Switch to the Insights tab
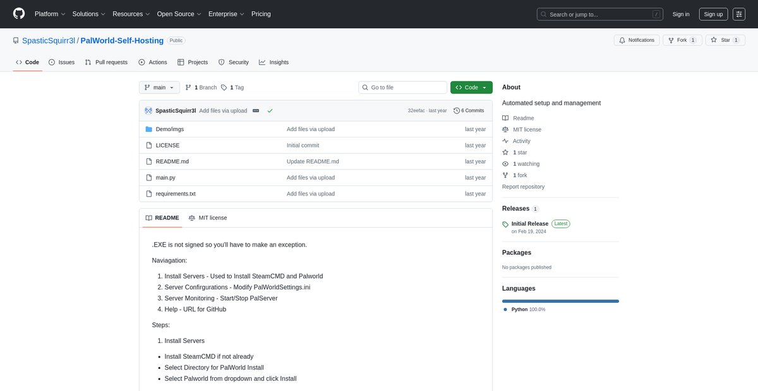Image resolution: width=758 pixels, height=391 pixels. click(274, 62)
